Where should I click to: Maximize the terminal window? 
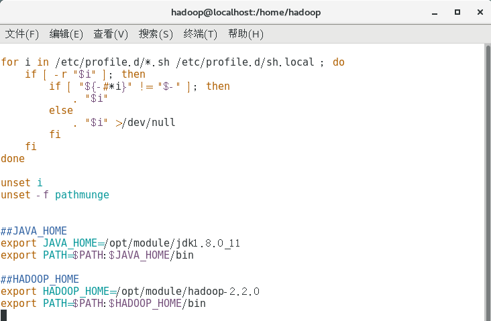point(457,12)
